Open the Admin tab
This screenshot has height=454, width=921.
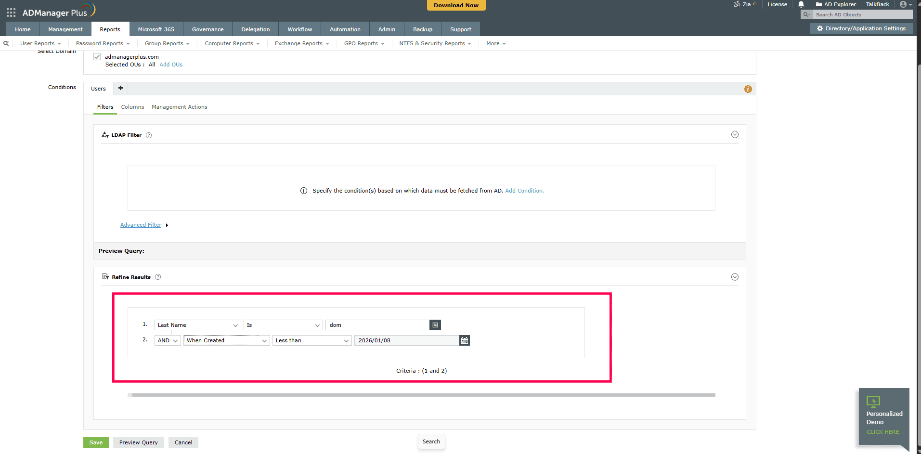pos(387,29)
